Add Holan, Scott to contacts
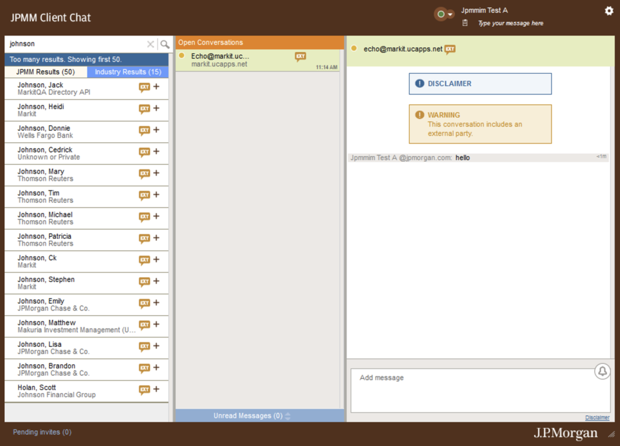620x446 pixels. [x=157, y=389]
